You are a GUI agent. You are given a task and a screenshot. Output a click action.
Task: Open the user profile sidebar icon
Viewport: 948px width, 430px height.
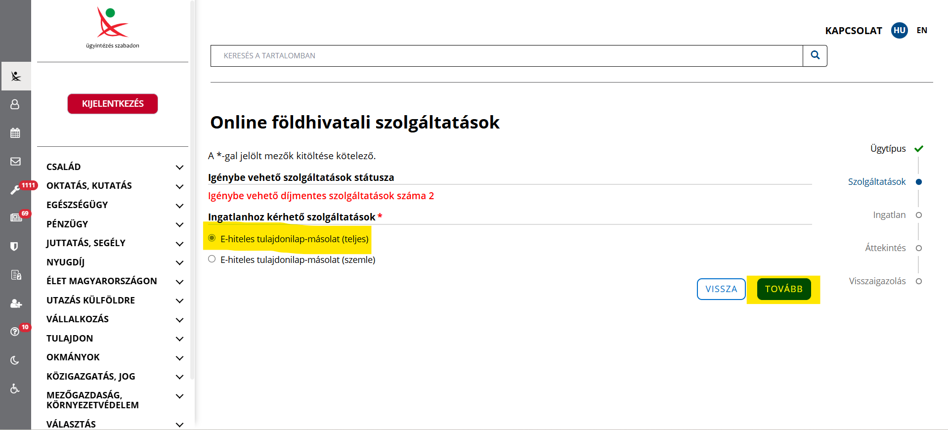pyautogui.click(x=15, y=104)
